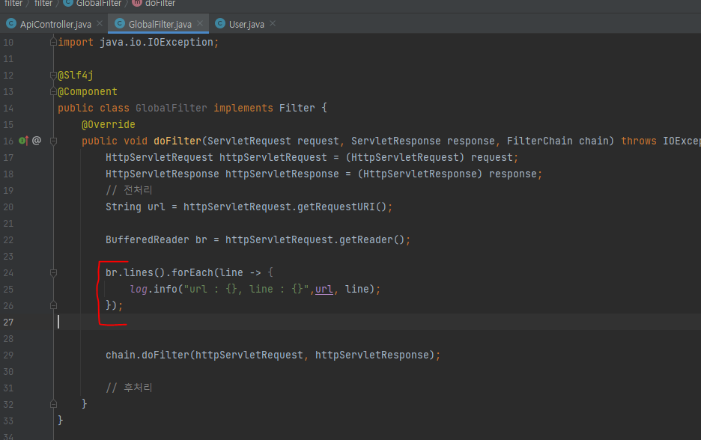The width and height of the screenshot is (701, 440).
Task: Toggle the fold marker beside @Component
Action: (53, 91)
